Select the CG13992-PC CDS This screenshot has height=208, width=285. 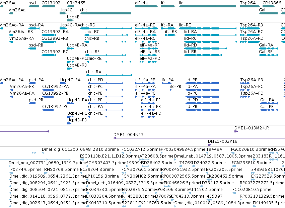(x=48, y=110)
